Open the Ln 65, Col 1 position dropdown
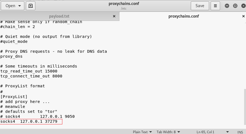This screenshot has height=134, width=246. pos(213,132)
